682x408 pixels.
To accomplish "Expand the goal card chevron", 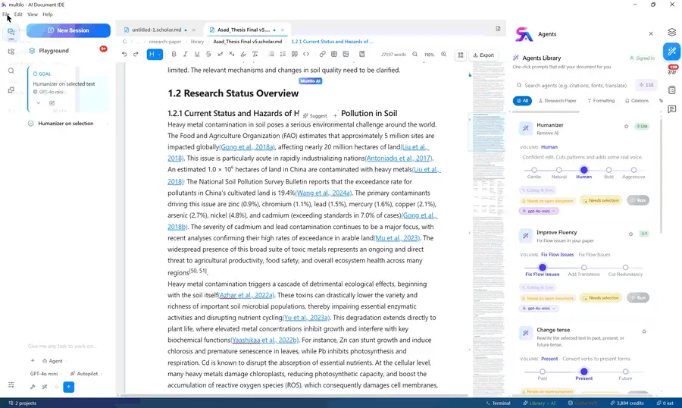I will coord(39,103).
